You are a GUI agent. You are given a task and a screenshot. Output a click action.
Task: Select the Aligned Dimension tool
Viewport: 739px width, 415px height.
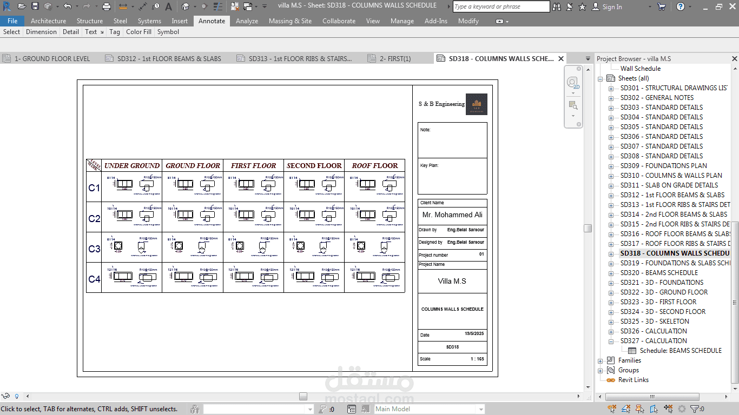pos(143,6)
